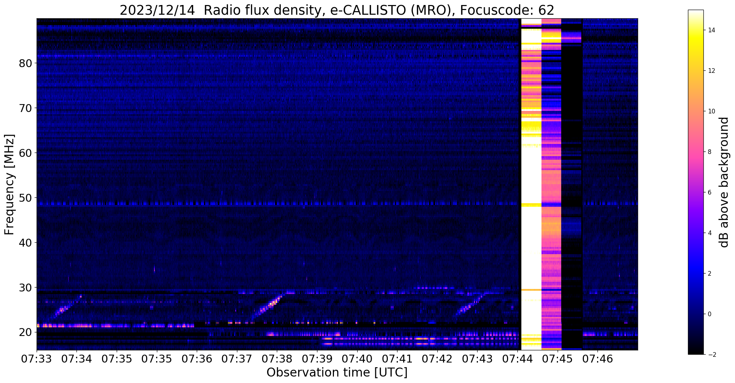Viewport: 735px width, 383px height.
Task: Click the 07:38 time tick label
Action: (x=277, y=359)
